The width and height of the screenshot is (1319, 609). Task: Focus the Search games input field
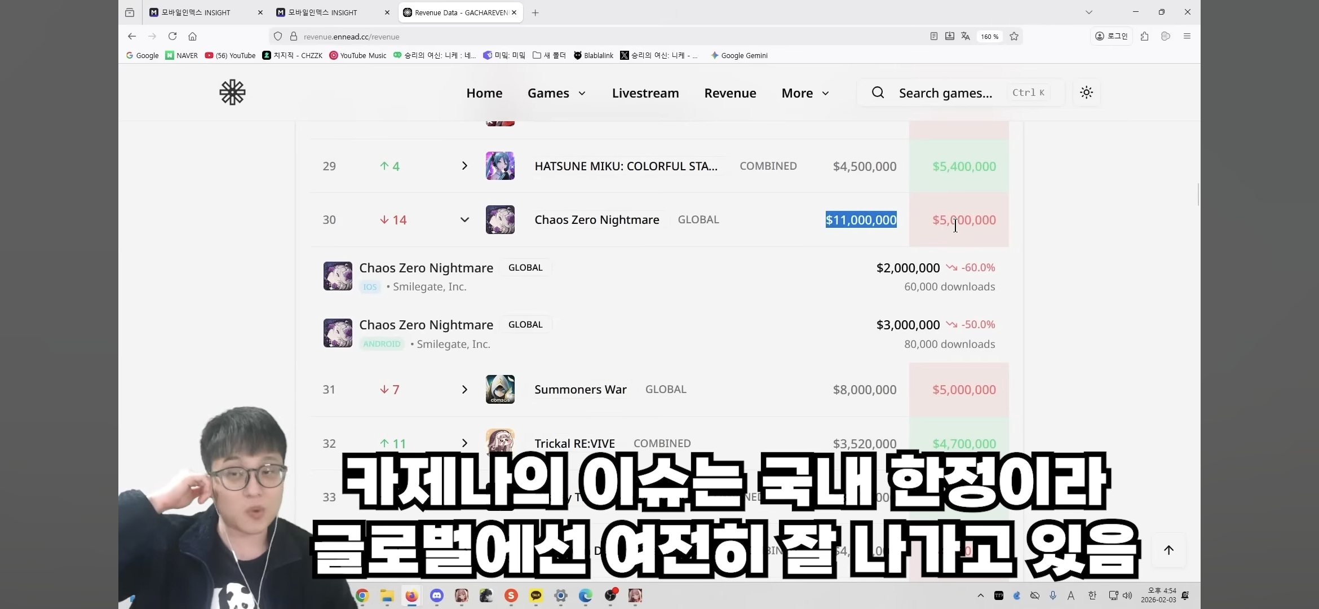coord(945,93)
